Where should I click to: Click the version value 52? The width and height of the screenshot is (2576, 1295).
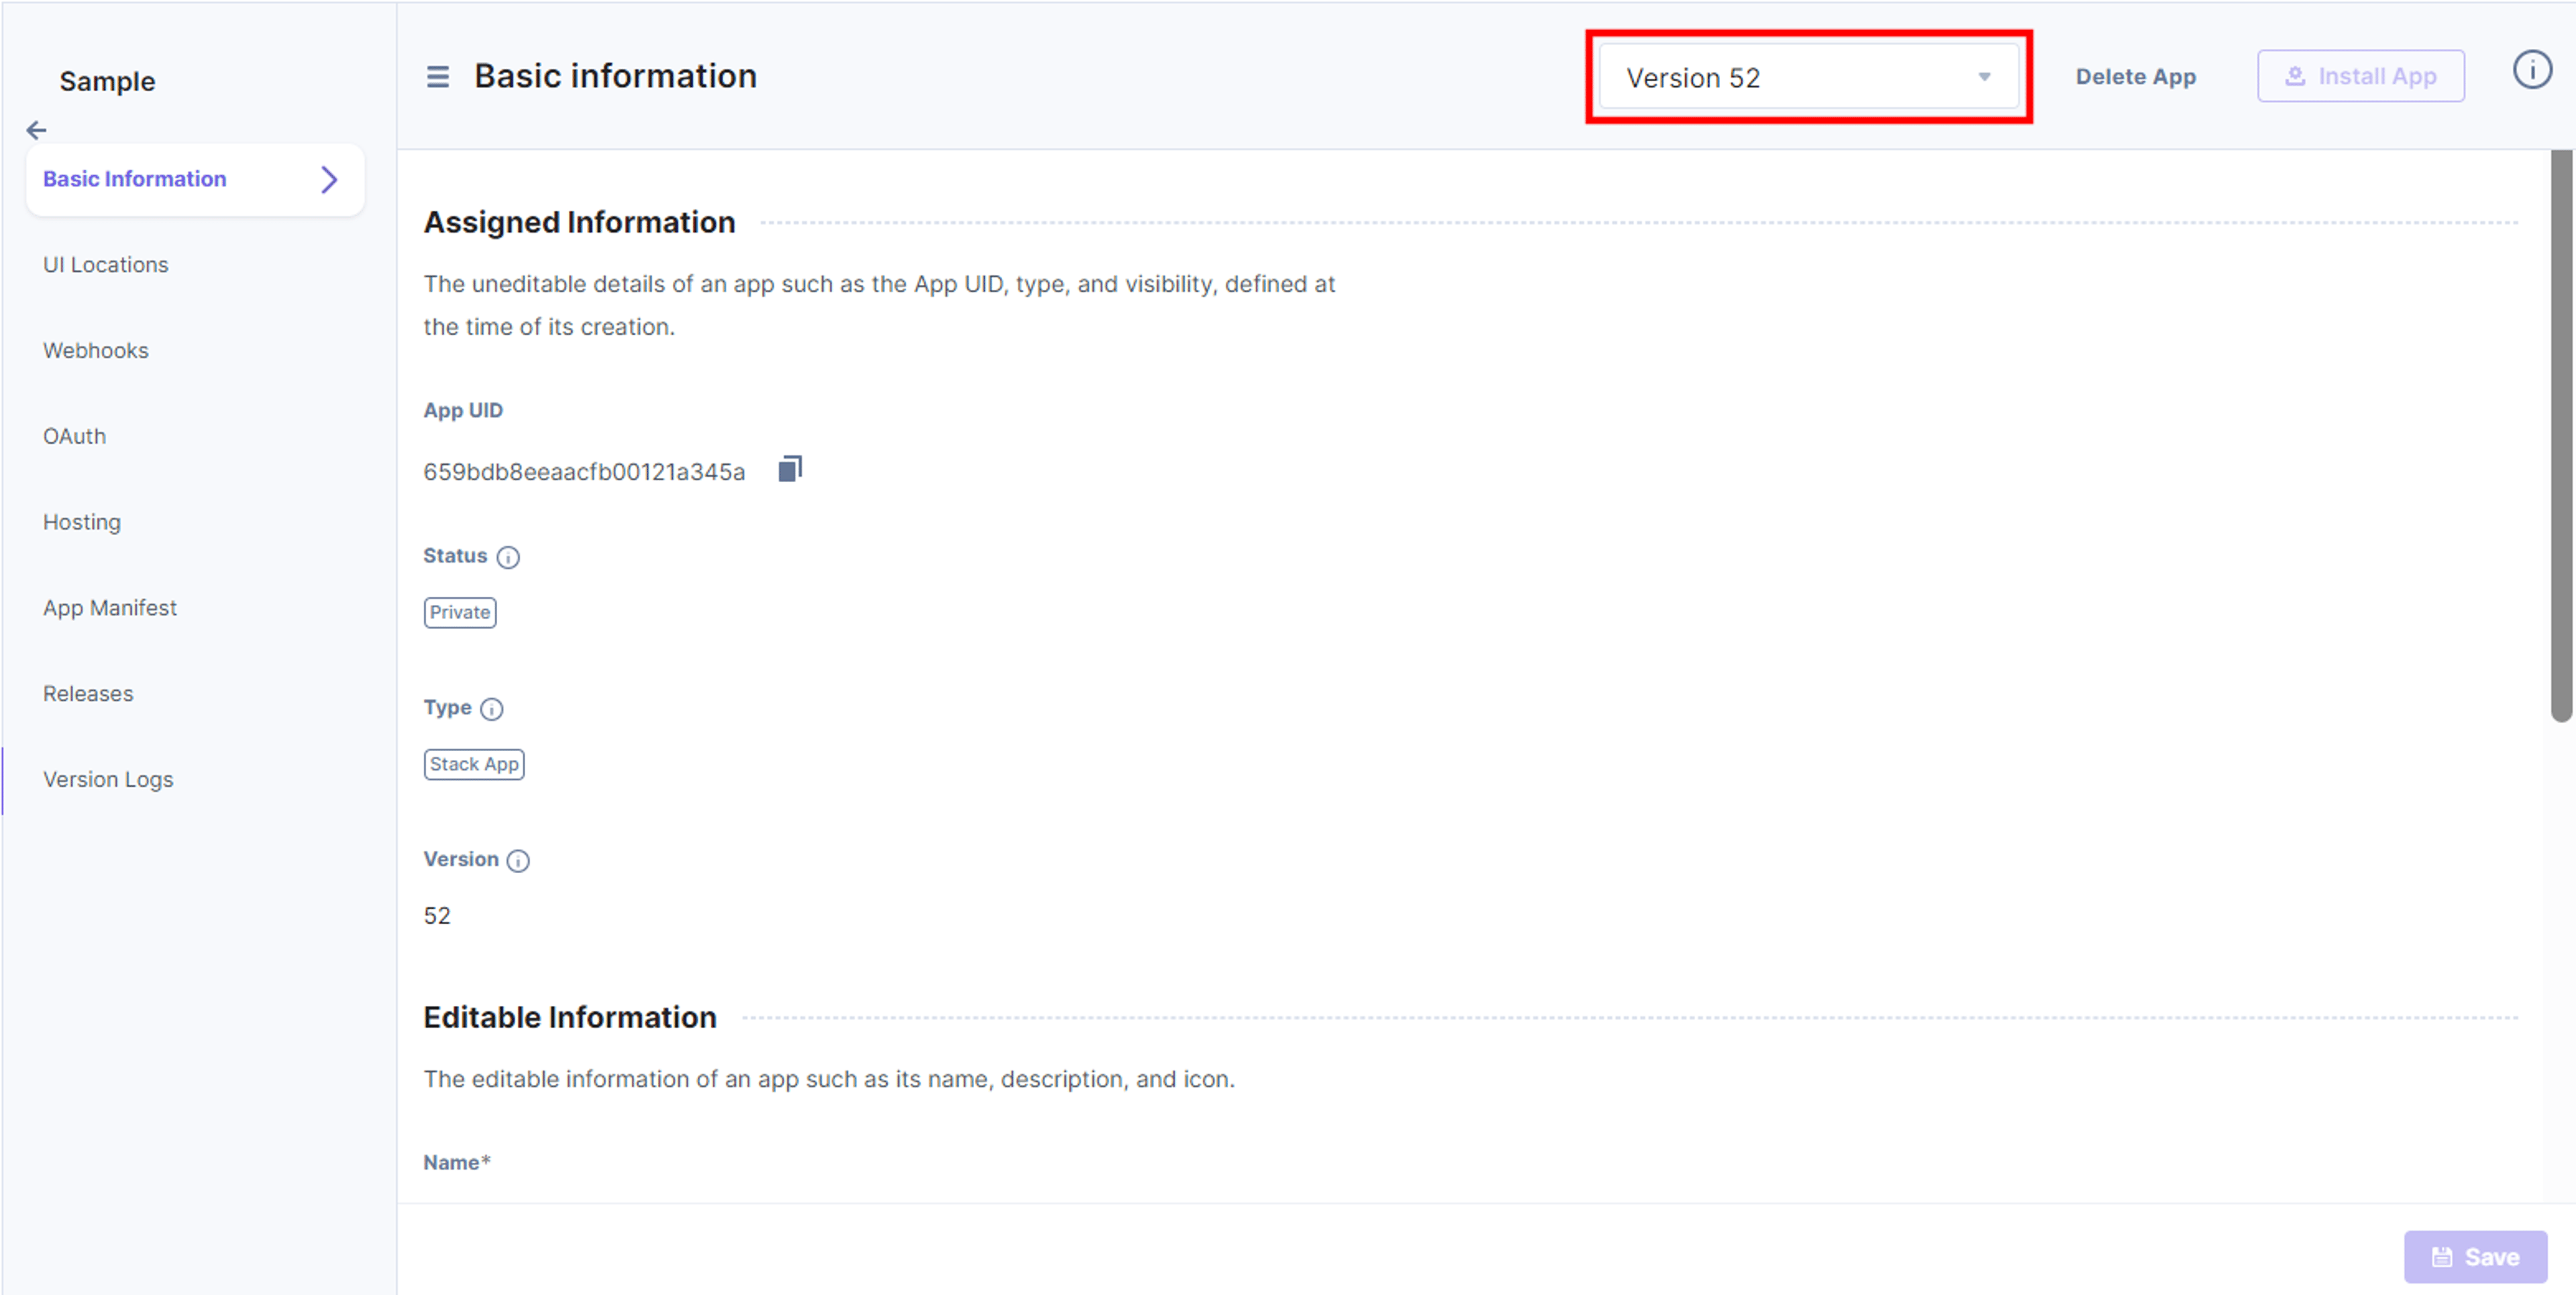[437, 916]
